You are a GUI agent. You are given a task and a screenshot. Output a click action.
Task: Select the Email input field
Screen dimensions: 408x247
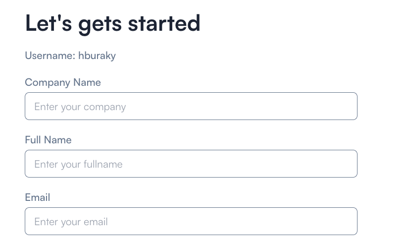[191, 221]
